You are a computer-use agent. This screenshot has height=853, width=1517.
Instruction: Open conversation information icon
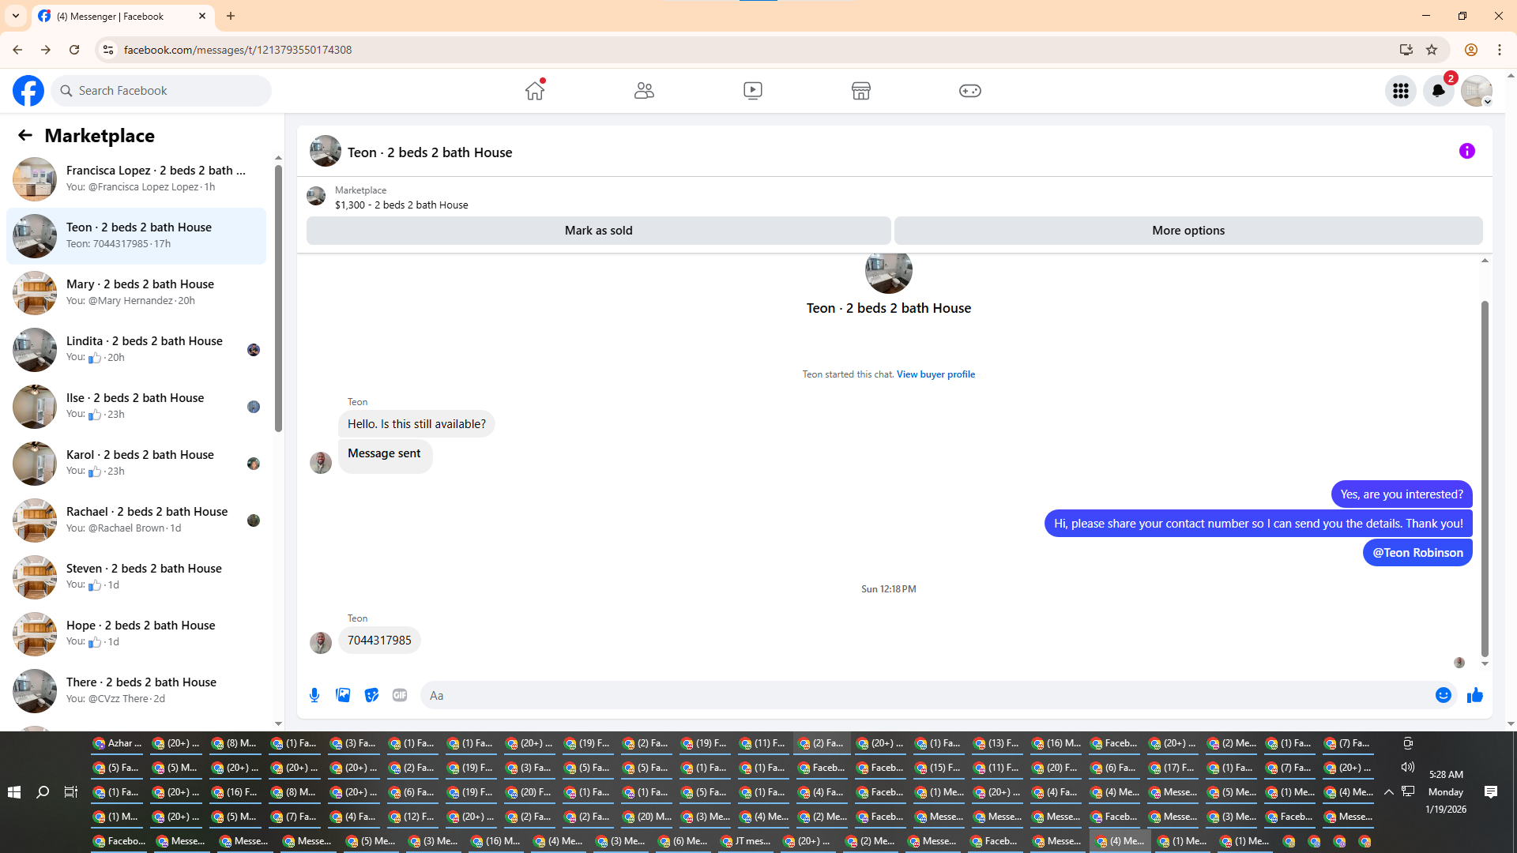(1466, 151)
